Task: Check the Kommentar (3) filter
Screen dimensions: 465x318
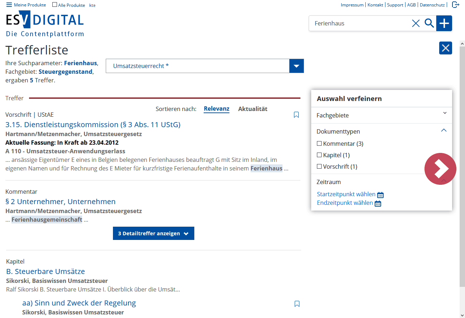Action: click(319, 144)
